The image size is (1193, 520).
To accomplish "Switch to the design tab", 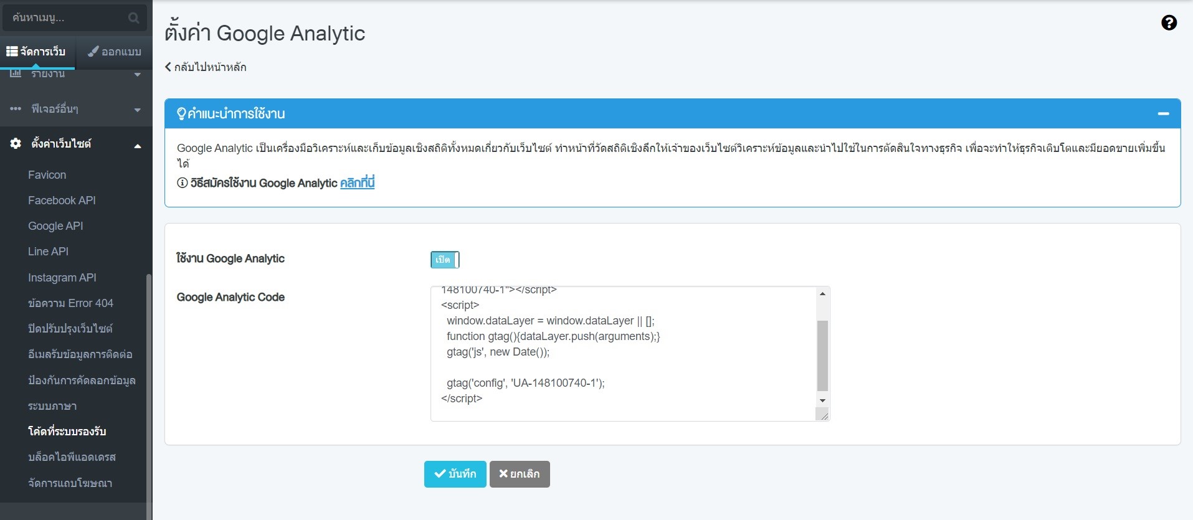I will (115, 52).
